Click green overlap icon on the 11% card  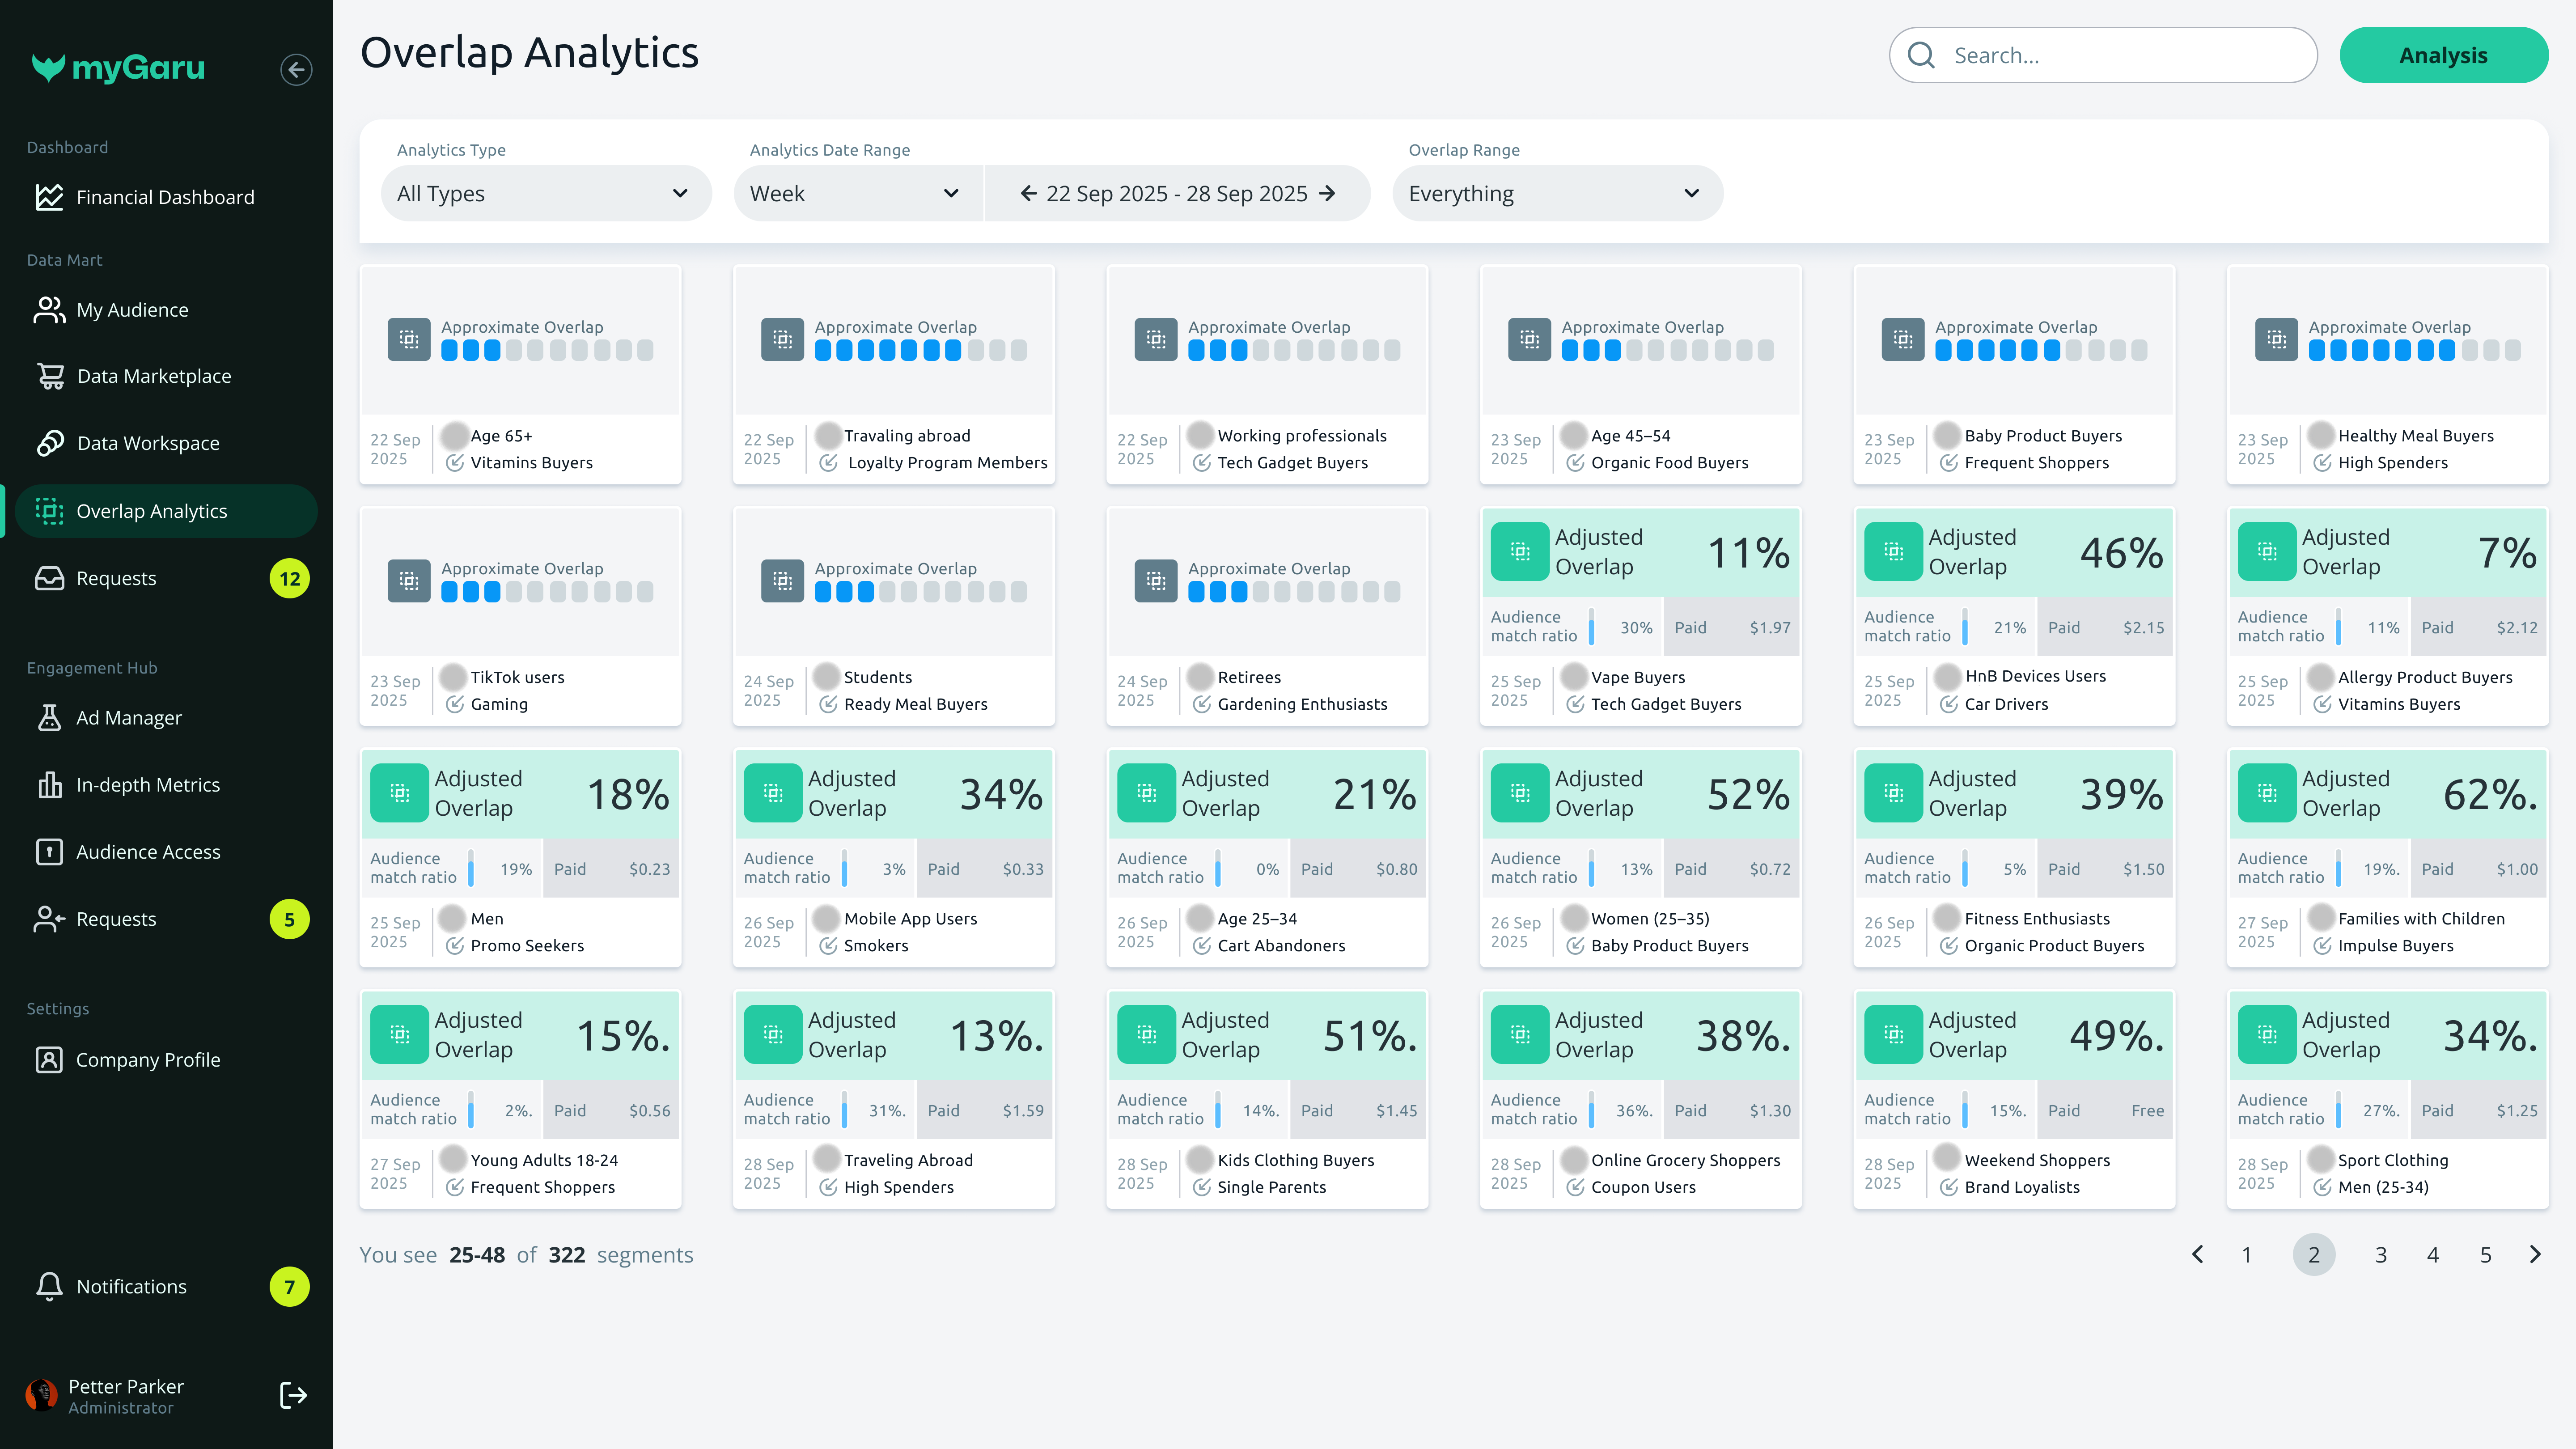coord(1519,552)
